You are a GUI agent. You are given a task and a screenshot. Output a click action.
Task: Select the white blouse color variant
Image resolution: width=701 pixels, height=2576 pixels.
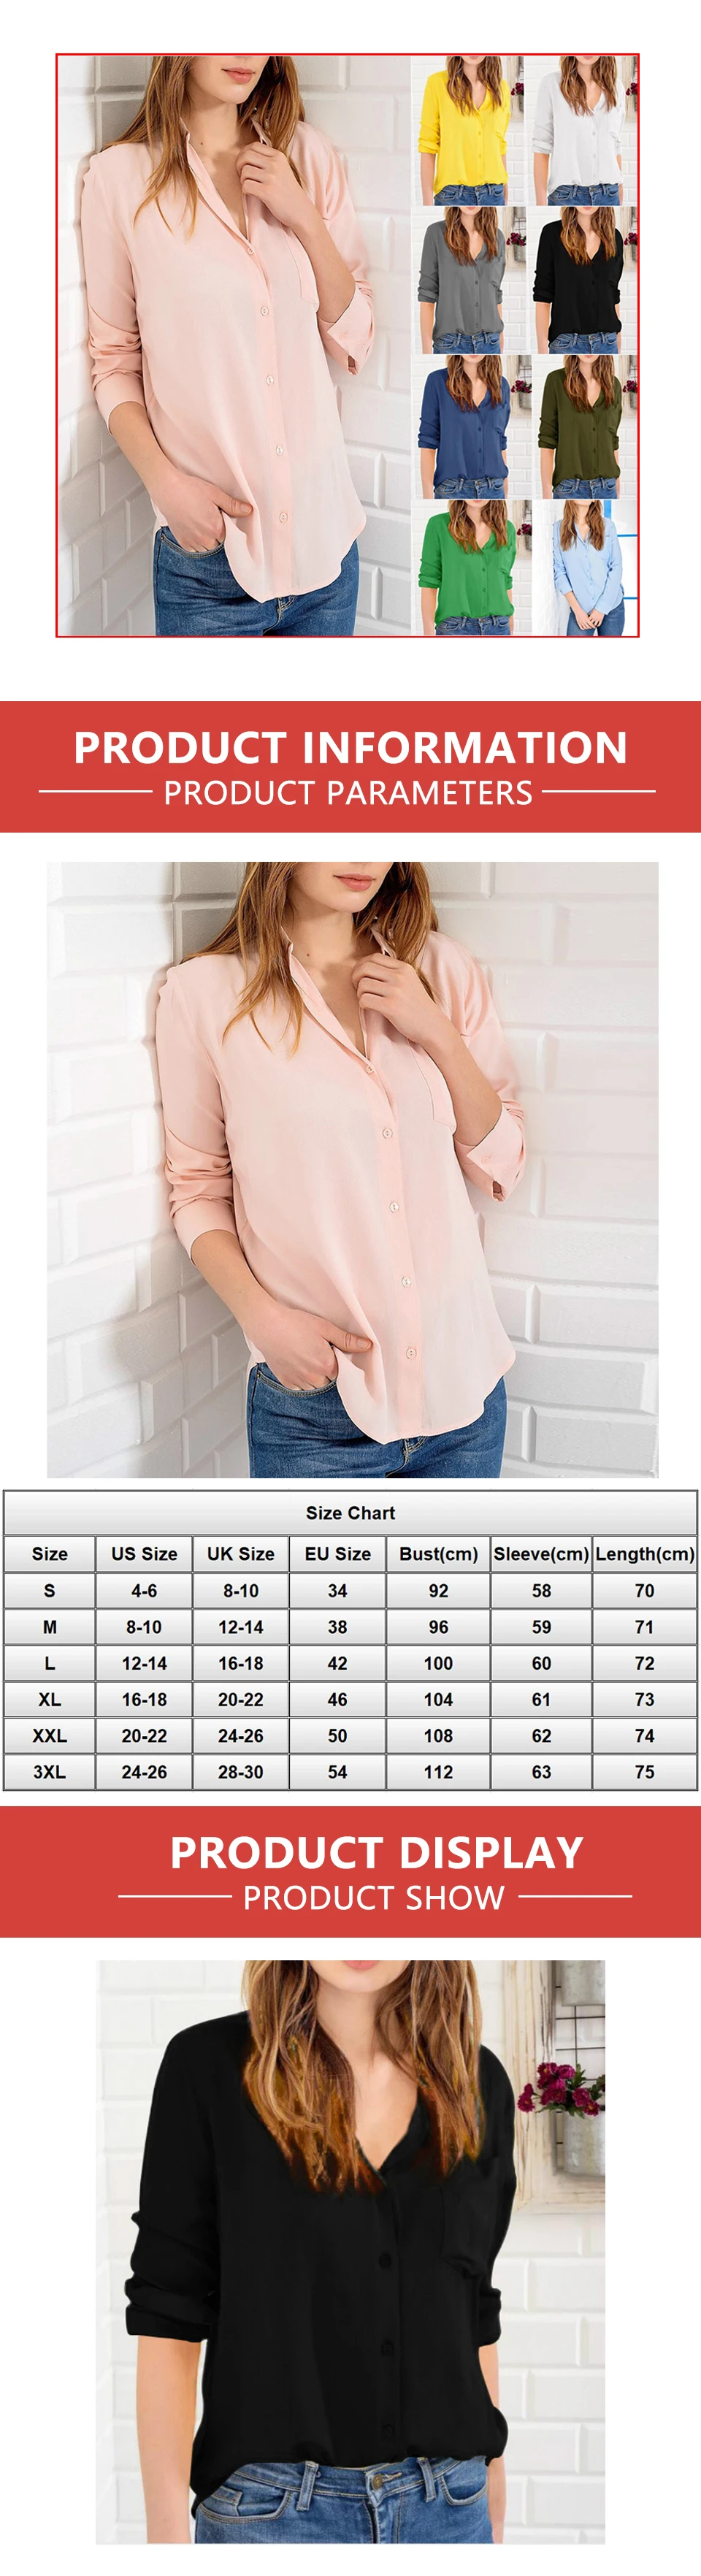pos(582,131)
